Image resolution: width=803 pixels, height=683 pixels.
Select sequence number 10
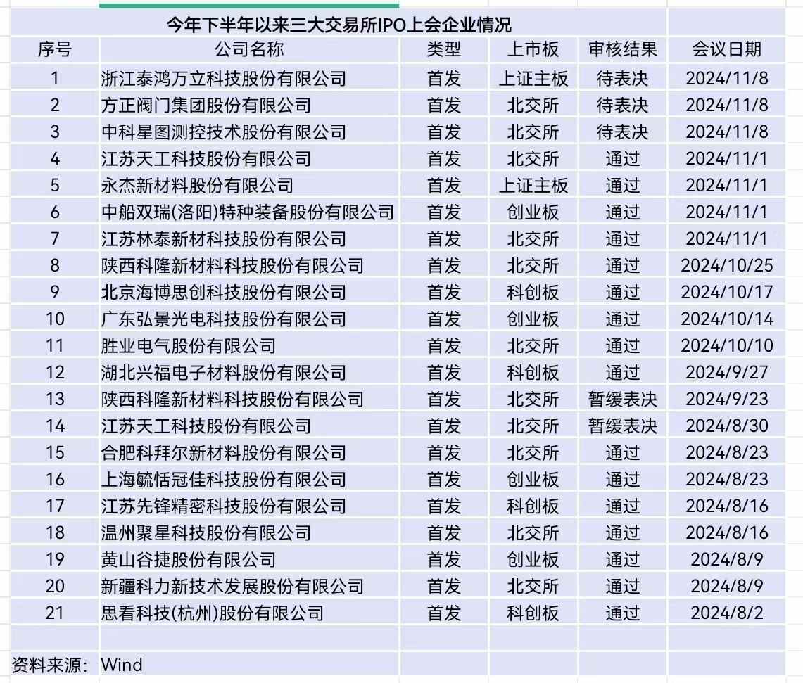coord(55,319)
